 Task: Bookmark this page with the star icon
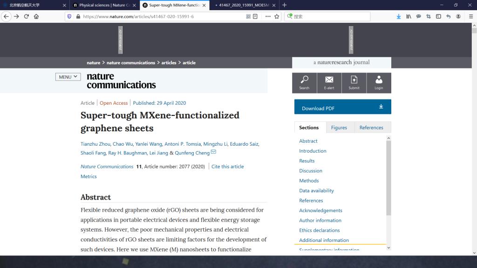click(x=277, y=16)
